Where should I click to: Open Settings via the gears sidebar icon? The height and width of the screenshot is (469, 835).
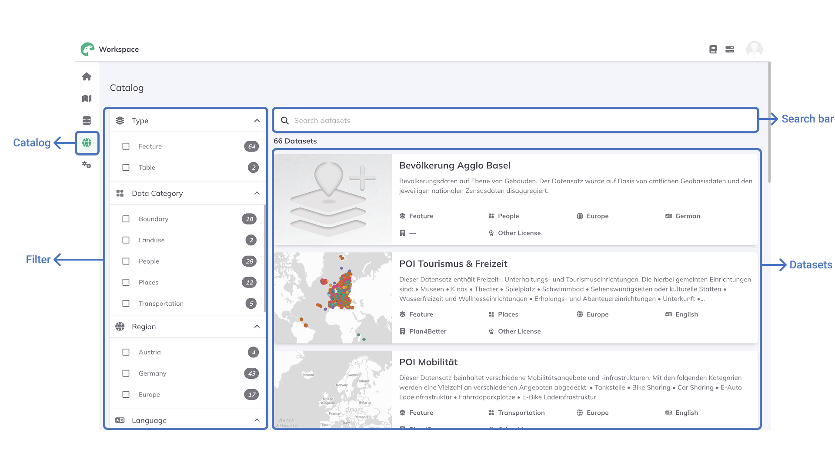pos(87,165)
